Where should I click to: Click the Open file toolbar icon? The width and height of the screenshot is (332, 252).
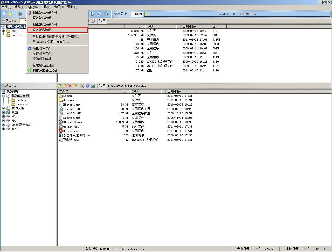(x=10, y=14)
